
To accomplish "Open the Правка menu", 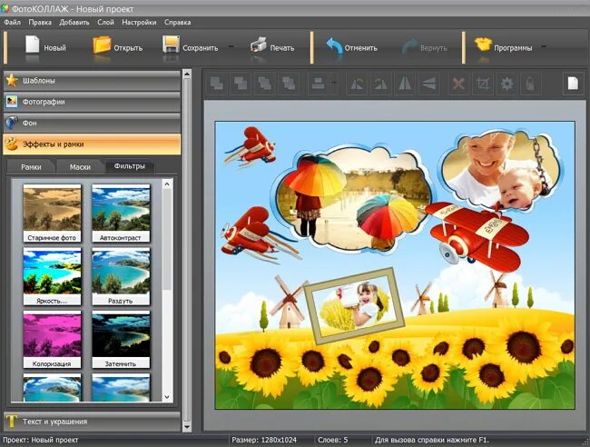I will point(40,22).
